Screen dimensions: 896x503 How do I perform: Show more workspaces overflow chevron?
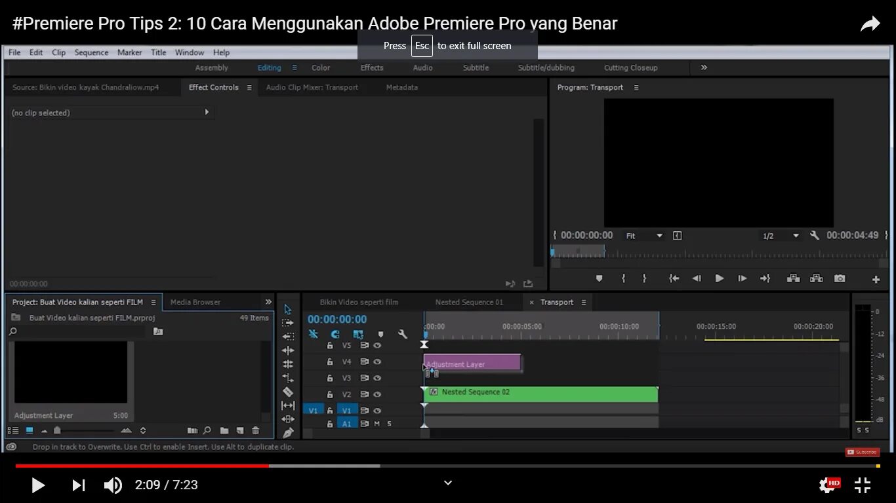coord(704,67)
